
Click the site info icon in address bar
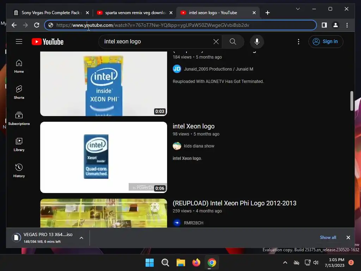pyautogui.click(x=51, y=25)
